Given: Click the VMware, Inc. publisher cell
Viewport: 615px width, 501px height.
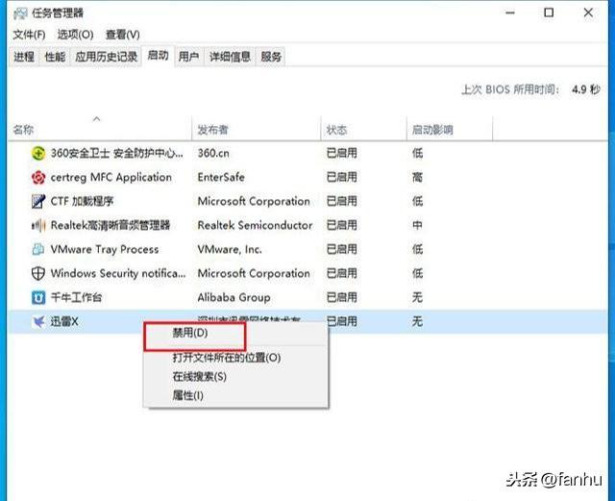Looking at the screenshot, I should coord(230,249).
